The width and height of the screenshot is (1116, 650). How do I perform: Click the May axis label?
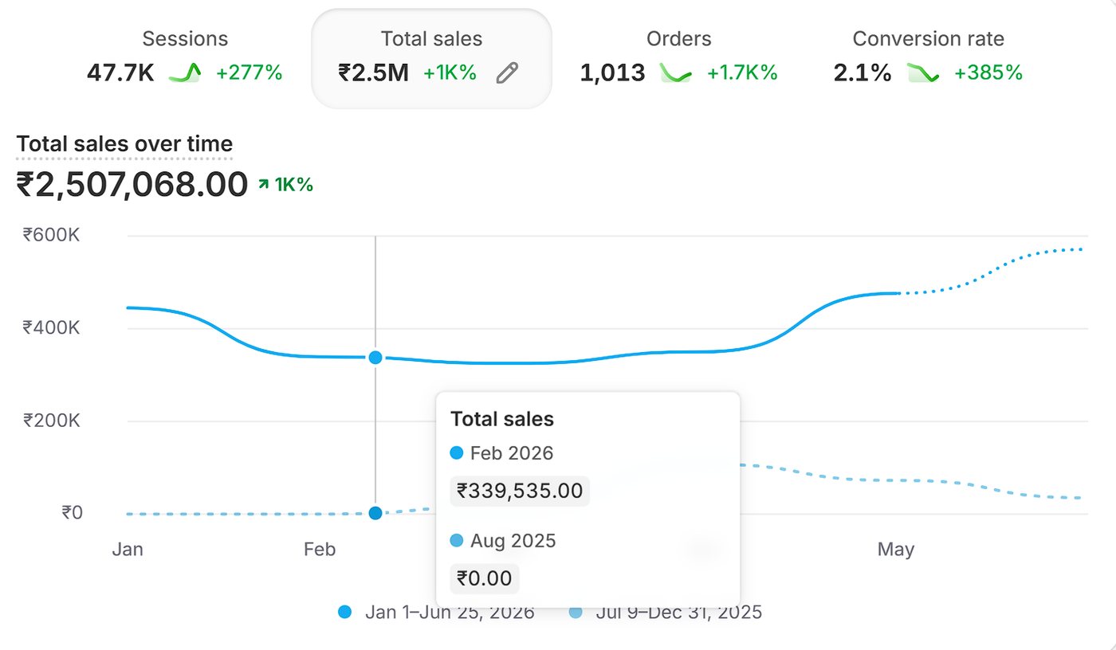(896, 549)
